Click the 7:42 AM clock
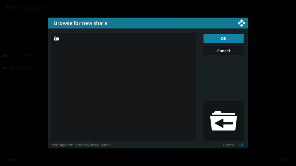296x166 pixels. [x=273, y=8]
